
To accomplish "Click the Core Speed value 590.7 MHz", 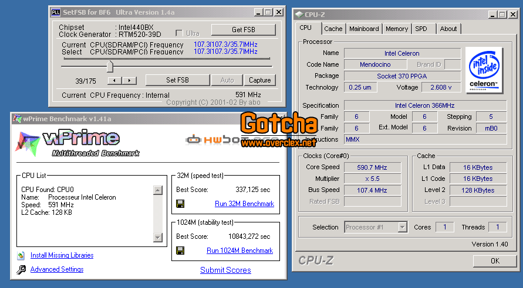I will click(372, 167).
